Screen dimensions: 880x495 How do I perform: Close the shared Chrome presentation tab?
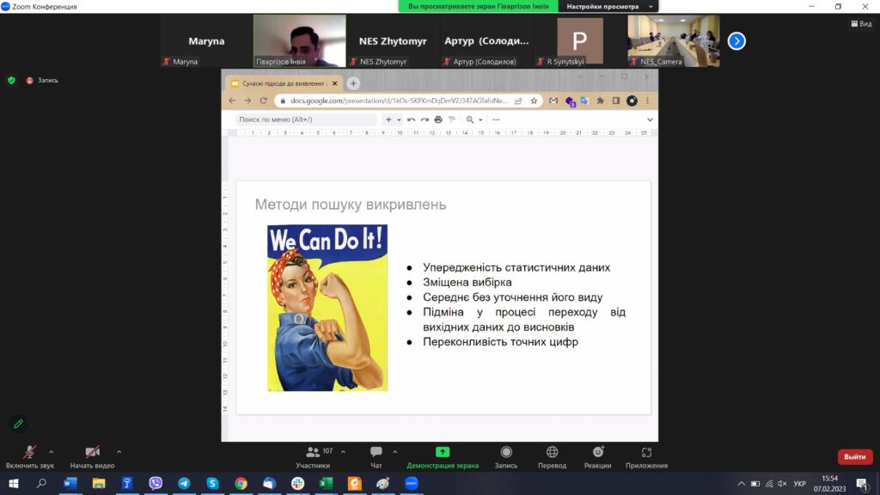pos(334,83)
